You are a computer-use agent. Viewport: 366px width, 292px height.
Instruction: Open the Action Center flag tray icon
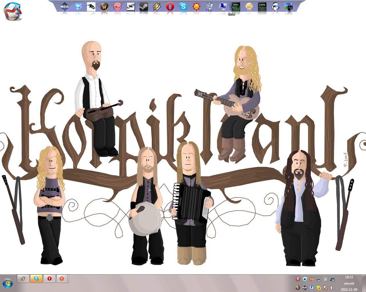click(x=325, y=288)
